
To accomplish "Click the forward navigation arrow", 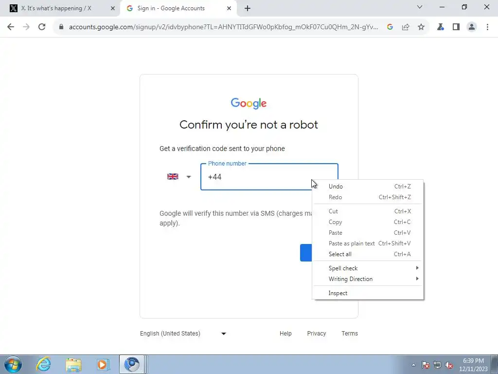I will 26,27.
